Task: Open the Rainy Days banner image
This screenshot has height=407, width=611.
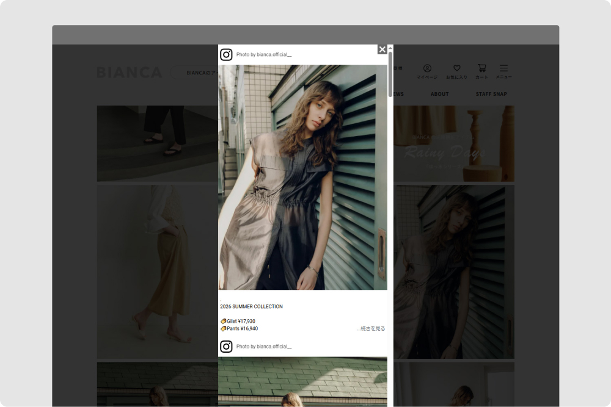Action: click(x=453, y=143)
